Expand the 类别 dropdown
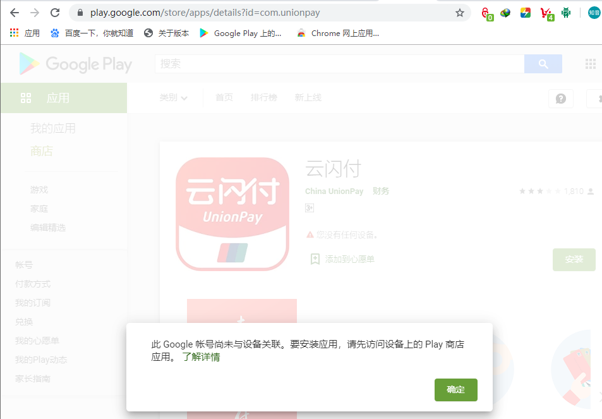This screenshot has width=602, height=419. tap(174, 97)
